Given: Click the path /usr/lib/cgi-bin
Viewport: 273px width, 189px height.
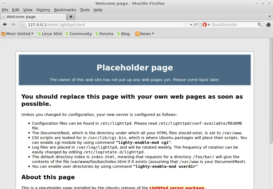Looking at the screenshot, I should pyautogui.click(x=107, y=138).
